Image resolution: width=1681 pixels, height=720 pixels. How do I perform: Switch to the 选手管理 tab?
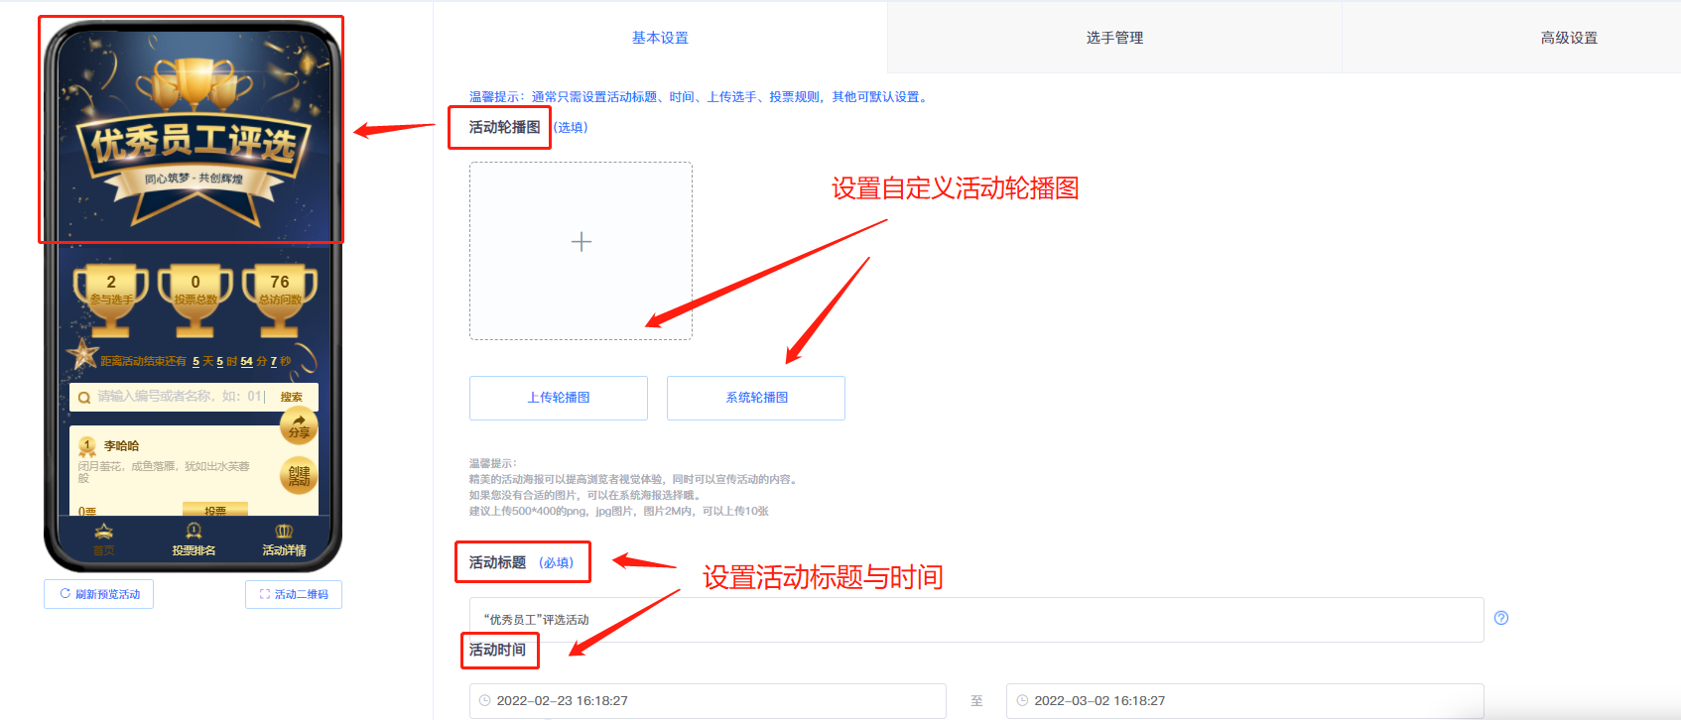(x=1114, y=38)
